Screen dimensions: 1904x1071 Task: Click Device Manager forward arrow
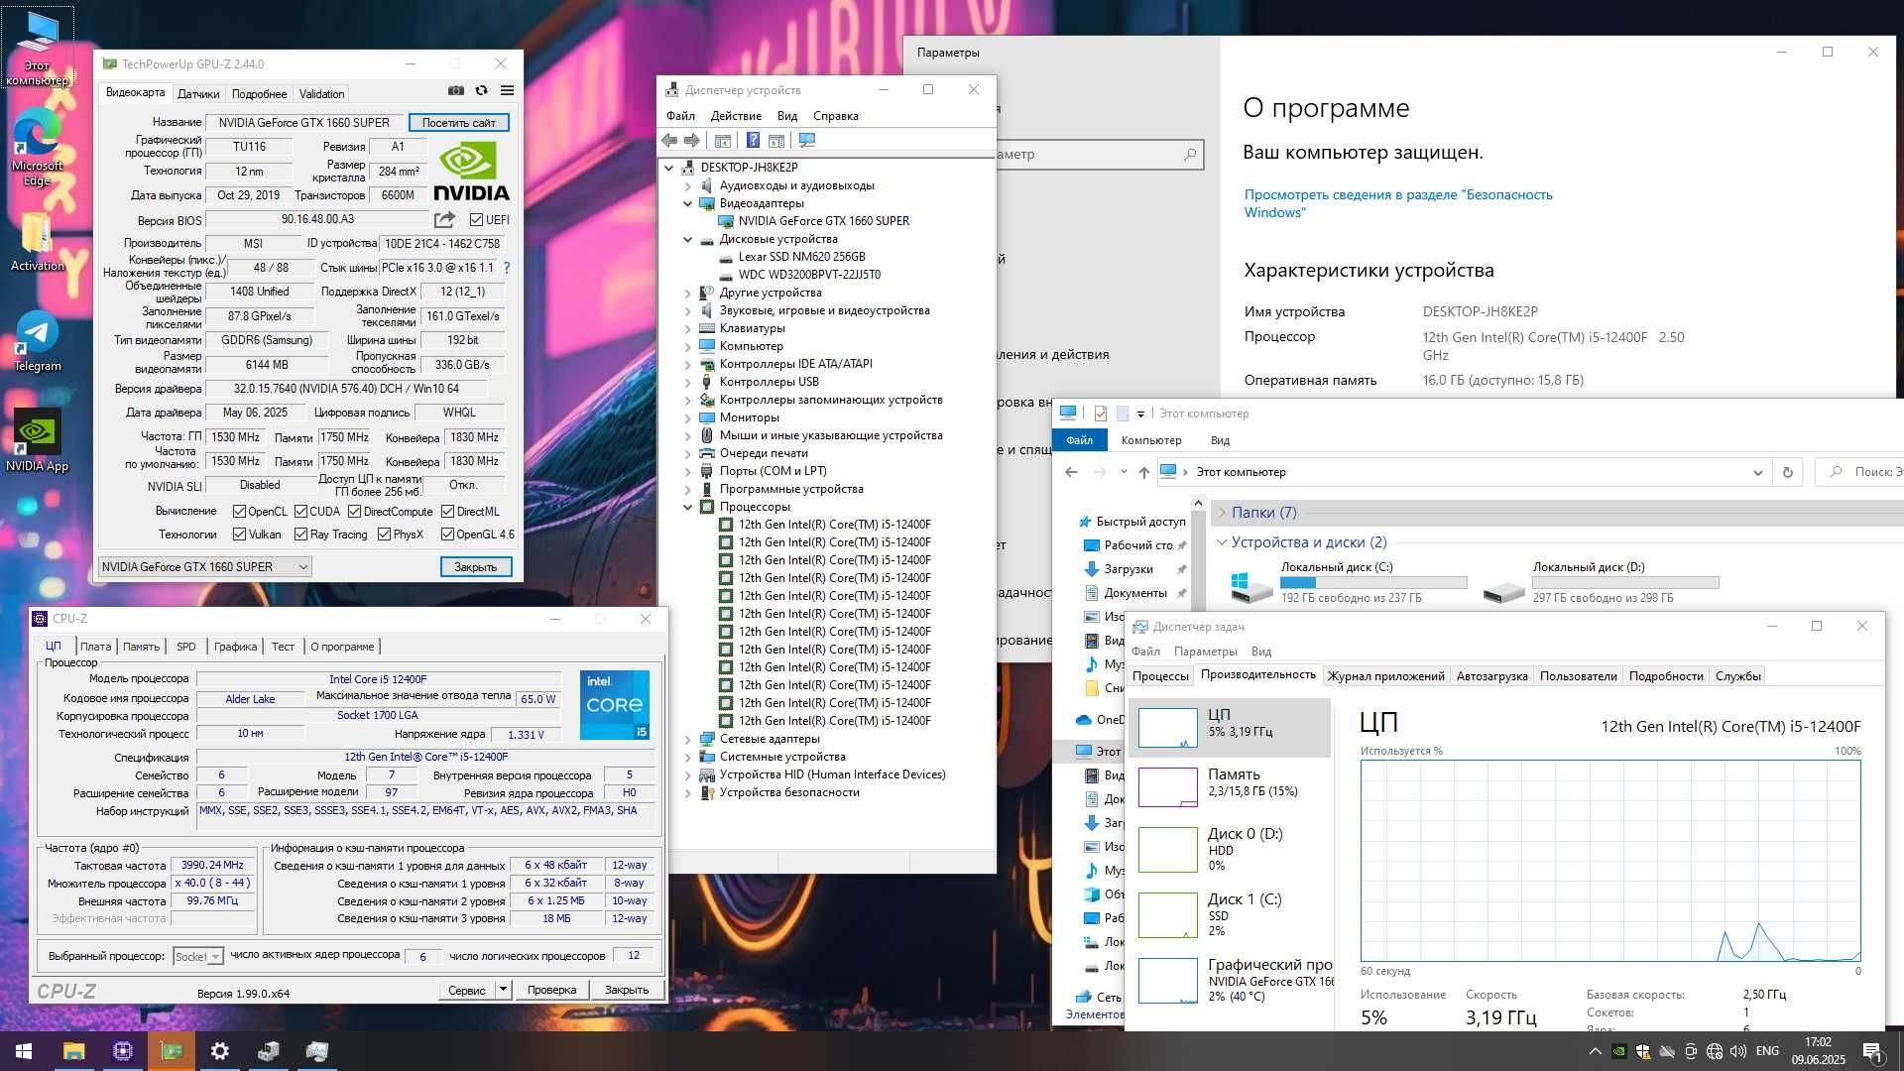tap(692, 141)
